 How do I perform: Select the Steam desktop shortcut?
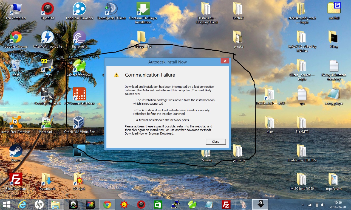tap(16, 154)
